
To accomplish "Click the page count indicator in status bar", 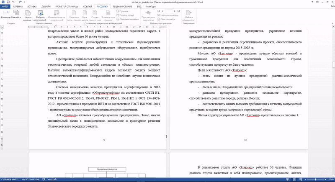I will tap(10, 179).
